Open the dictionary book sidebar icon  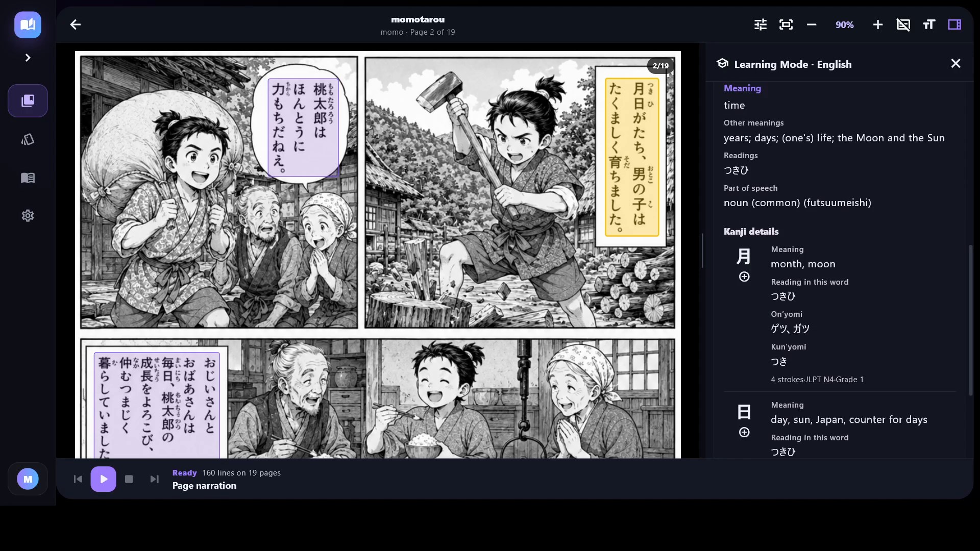(28, 178)
